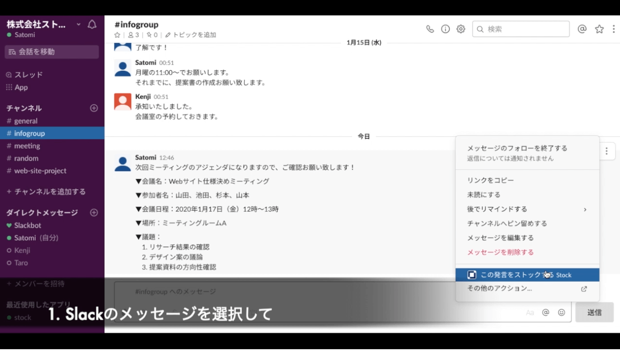Add a channel with plus icon
This screenshot has height=350, width=620.
click(94, 108)
